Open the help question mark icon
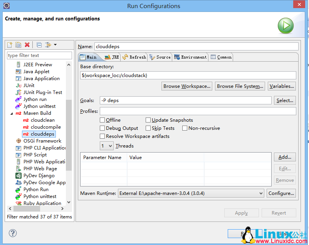 click(13, 233)
